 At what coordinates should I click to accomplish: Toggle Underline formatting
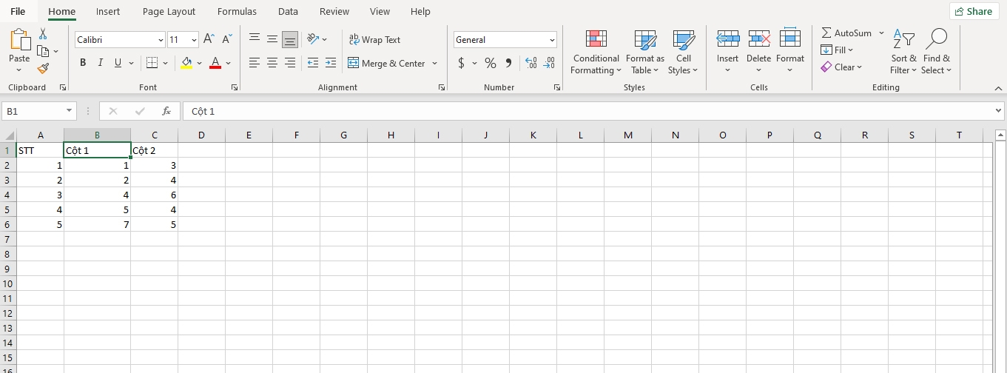click(118, 63)
